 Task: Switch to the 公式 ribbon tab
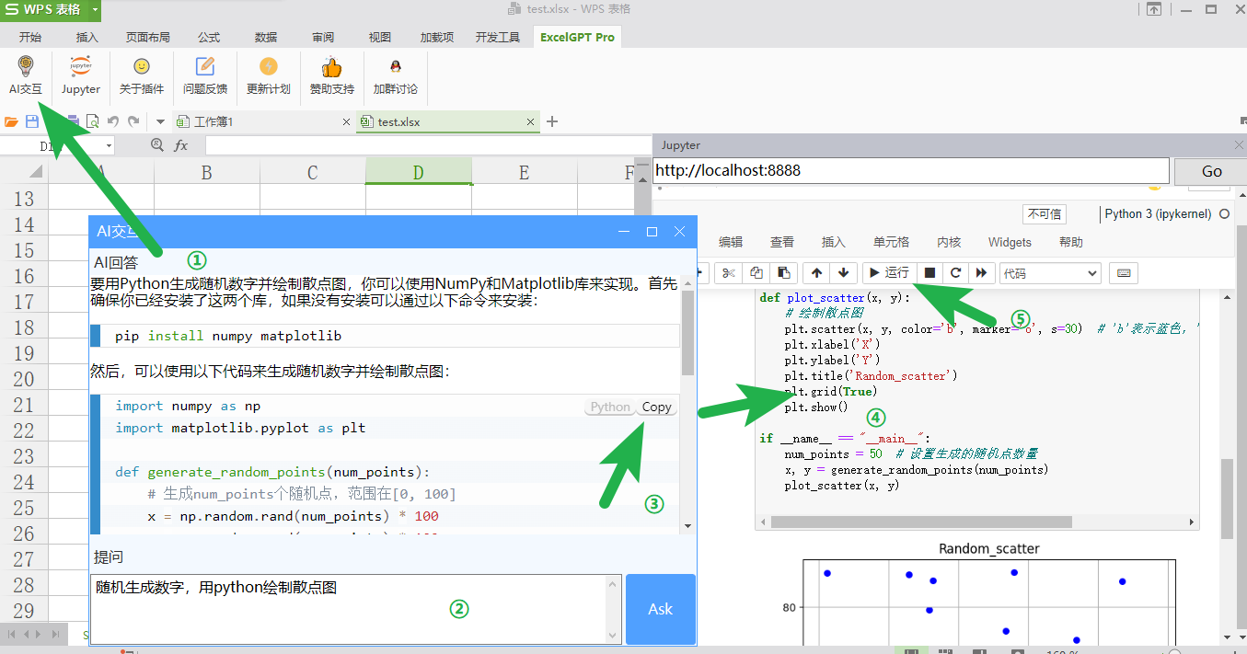(209, 38)
